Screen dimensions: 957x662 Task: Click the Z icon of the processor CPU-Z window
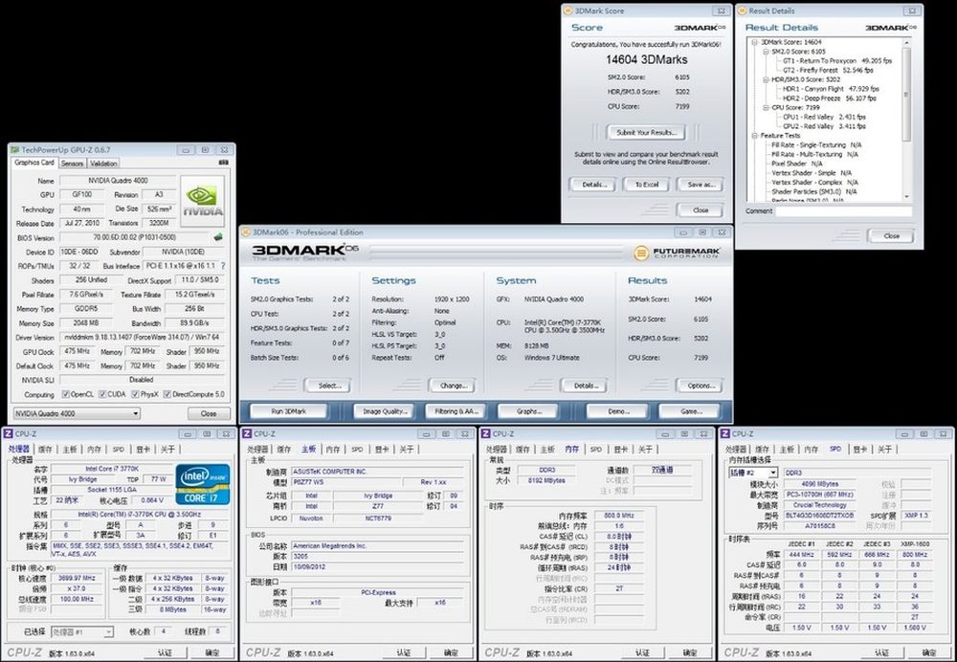pyautogui.click(x=8, y=433)
